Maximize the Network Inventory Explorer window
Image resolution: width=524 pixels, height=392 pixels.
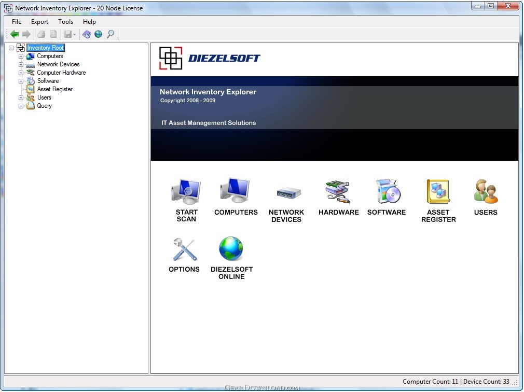pyautogui.click(x=491, y=6)
